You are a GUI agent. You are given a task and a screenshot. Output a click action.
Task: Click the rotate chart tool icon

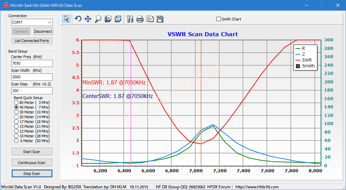point(78,19)
